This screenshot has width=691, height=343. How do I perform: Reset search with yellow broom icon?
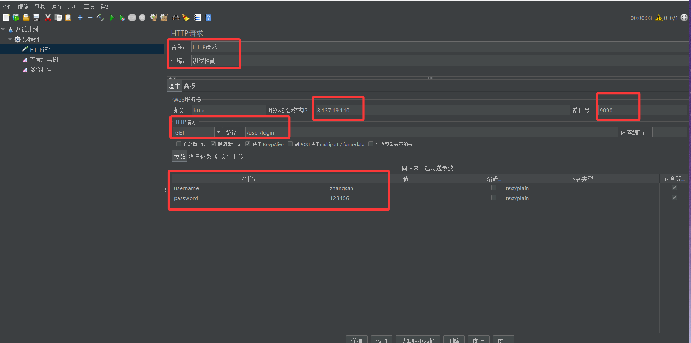186,18
